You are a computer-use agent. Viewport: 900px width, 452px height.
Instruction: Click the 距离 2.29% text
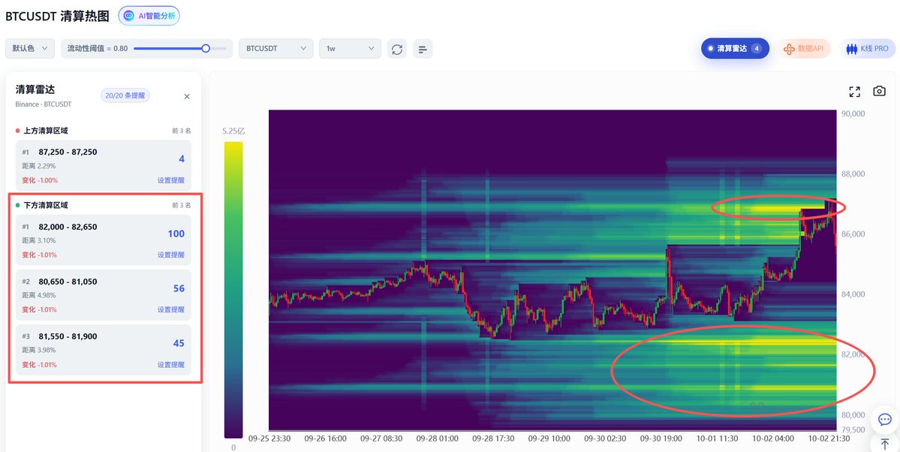pos(39,166)
